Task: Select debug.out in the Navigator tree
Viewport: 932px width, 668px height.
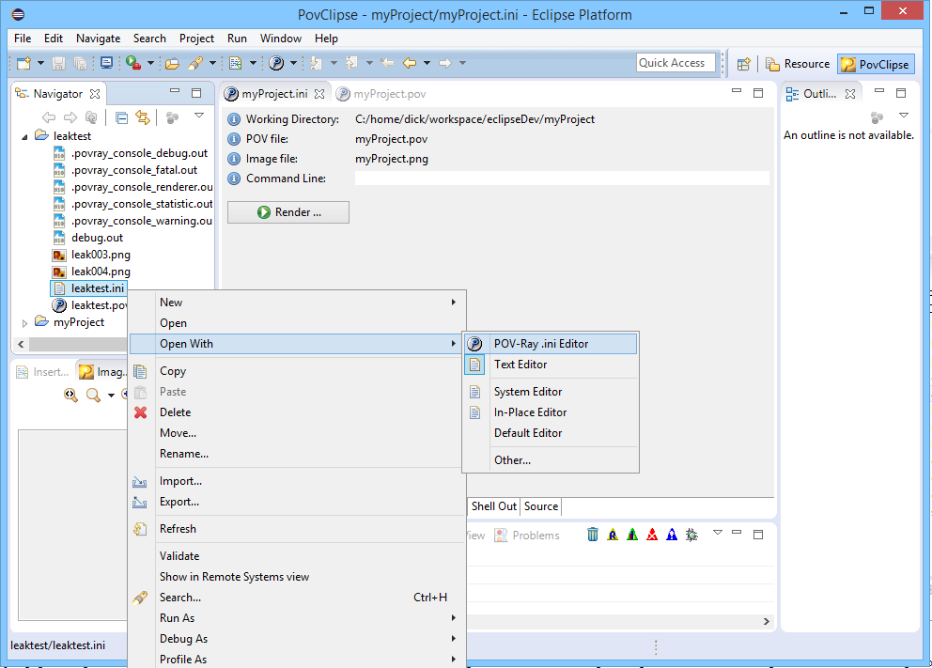Action: 88,238
